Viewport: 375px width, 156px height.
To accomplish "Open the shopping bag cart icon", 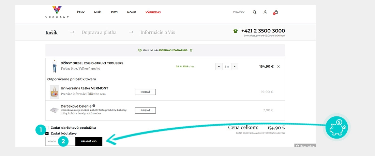I will point(276,12).
